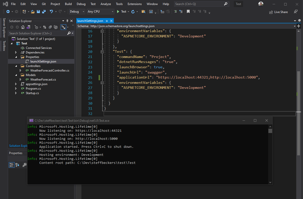Click the Feedback icon beside Live Share
This screenshot has height=199, width=303.
296,12
